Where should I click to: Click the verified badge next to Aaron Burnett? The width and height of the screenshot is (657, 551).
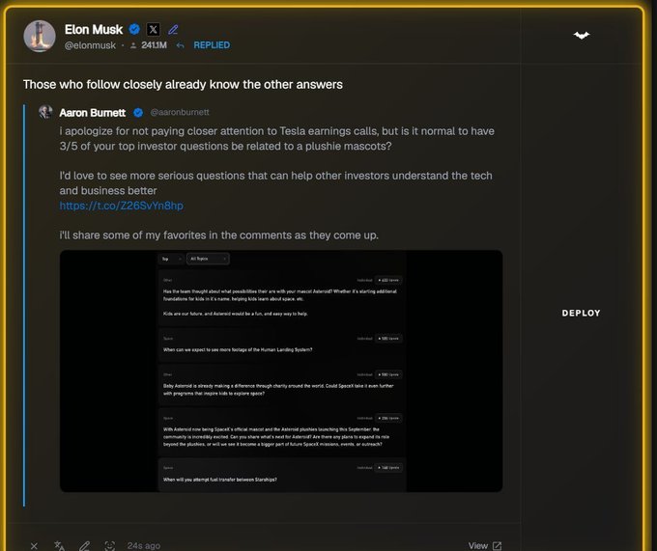point(138,113)
